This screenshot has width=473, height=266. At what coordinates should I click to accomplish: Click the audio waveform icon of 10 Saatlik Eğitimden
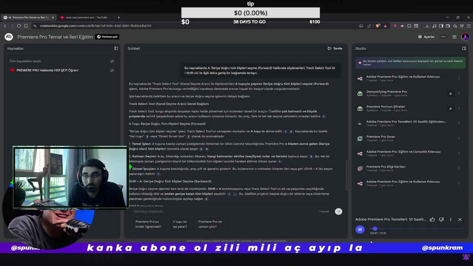[360, 123]
